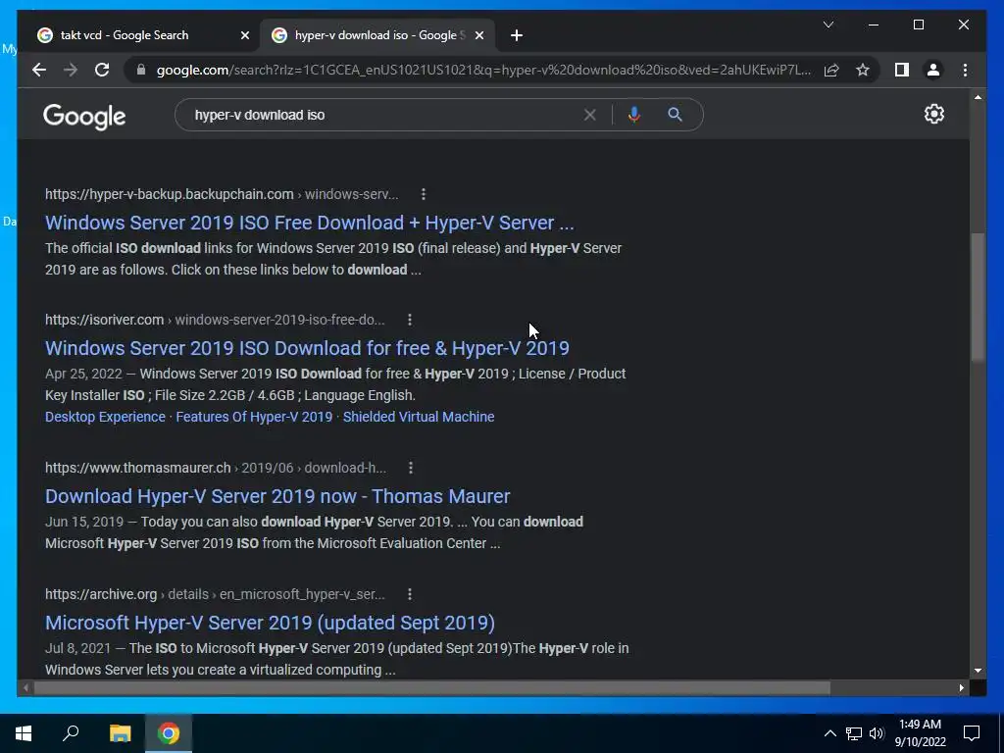The width and height of the screenshot is (1004, 753).
Task: Click the Google search input field
Action: (384, 116)
